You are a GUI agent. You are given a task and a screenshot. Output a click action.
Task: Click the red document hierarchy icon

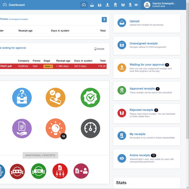tap(60, 171)
